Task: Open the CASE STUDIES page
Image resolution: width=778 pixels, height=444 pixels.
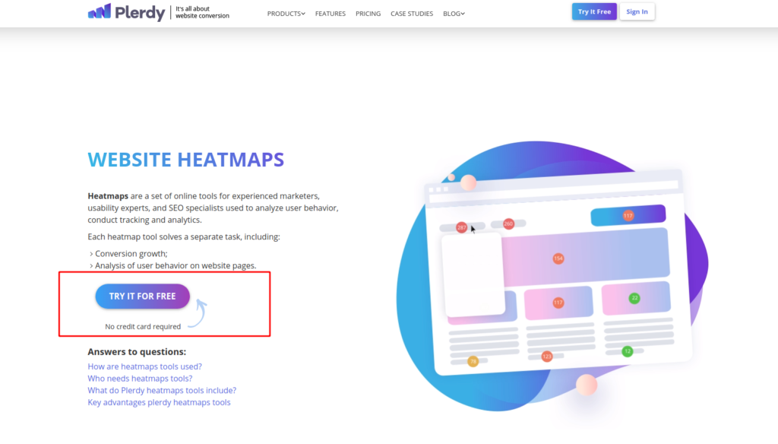Action: [x=412, y=14]
